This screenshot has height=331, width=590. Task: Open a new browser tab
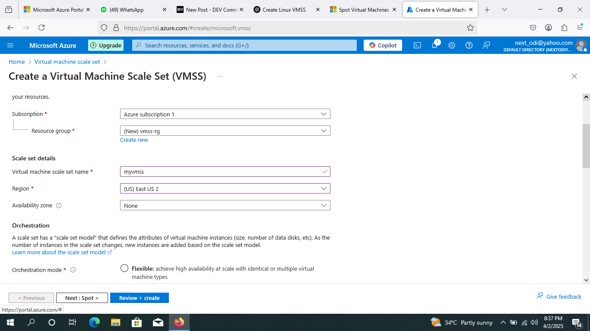[487, 9]
